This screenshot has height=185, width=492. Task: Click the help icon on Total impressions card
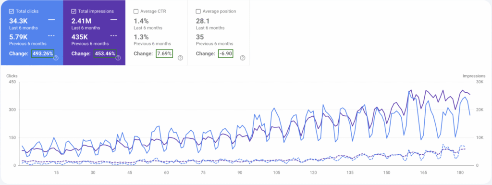click(x=118, y=58)
